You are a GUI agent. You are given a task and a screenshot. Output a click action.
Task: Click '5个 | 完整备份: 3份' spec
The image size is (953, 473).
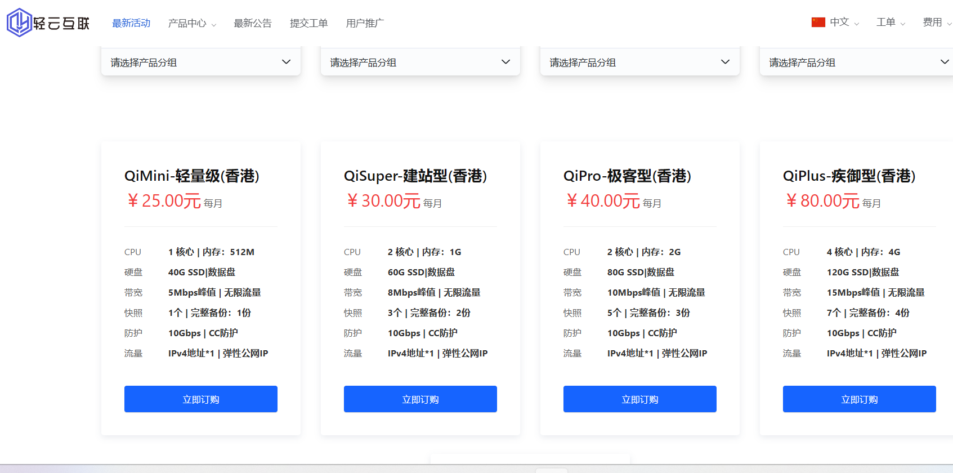[648, 313]
